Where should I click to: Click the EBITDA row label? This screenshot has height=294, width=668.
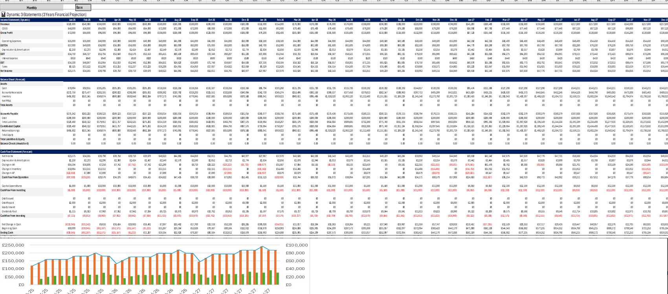click(x=4, y=45)
